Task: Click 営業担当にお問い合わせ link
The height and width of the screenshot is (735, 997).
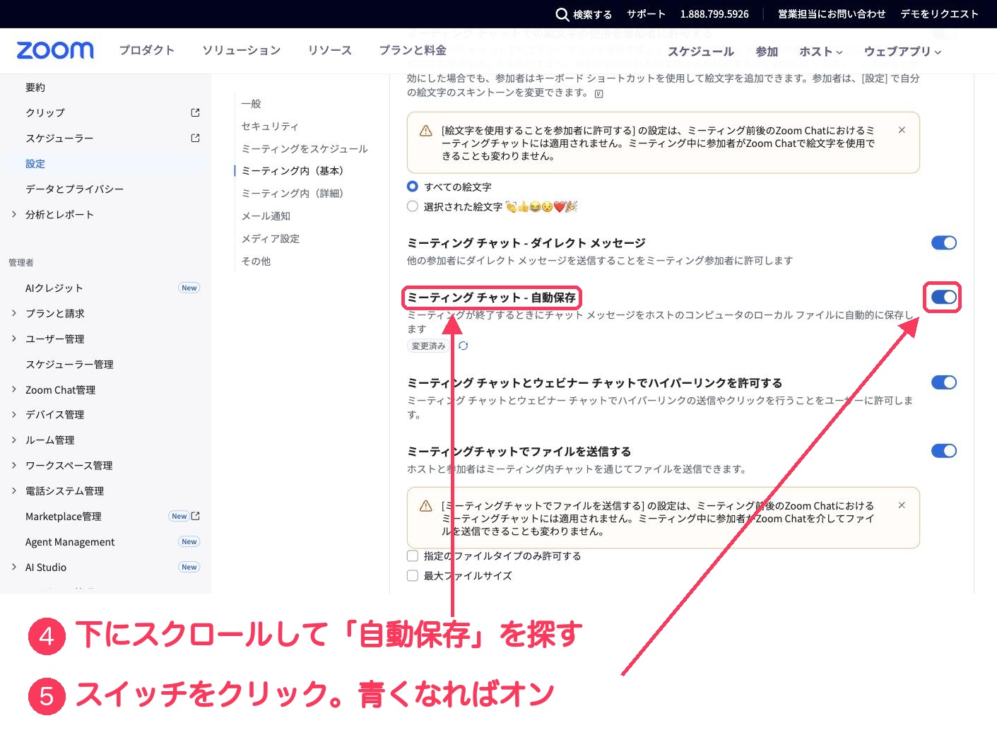Action: (x=832, y=14)
